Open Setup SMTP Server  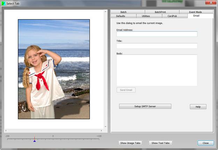145,106
